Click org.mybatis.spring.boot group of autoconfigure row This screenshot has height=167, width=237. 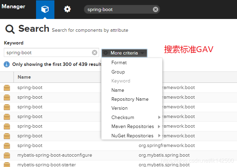[x=164, y=155]
